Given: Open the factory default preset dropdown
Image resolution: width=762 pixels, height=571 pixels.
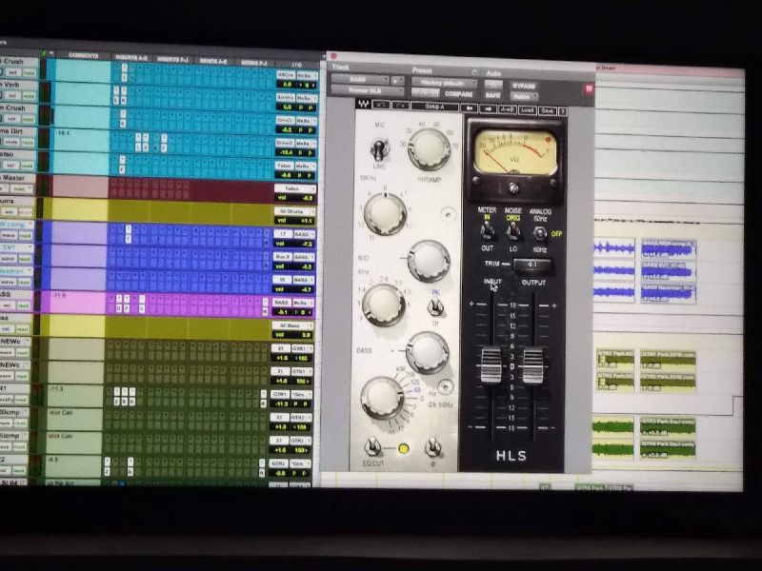Looking at the screenshot, I should tap(444, 83).
